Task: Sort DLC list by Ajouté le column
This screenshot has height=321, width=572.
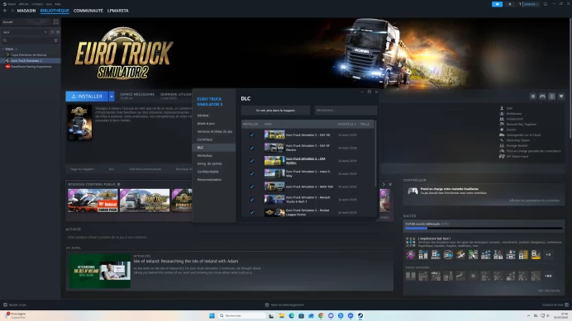Action: pyautogui.click(x=346, y=125)
